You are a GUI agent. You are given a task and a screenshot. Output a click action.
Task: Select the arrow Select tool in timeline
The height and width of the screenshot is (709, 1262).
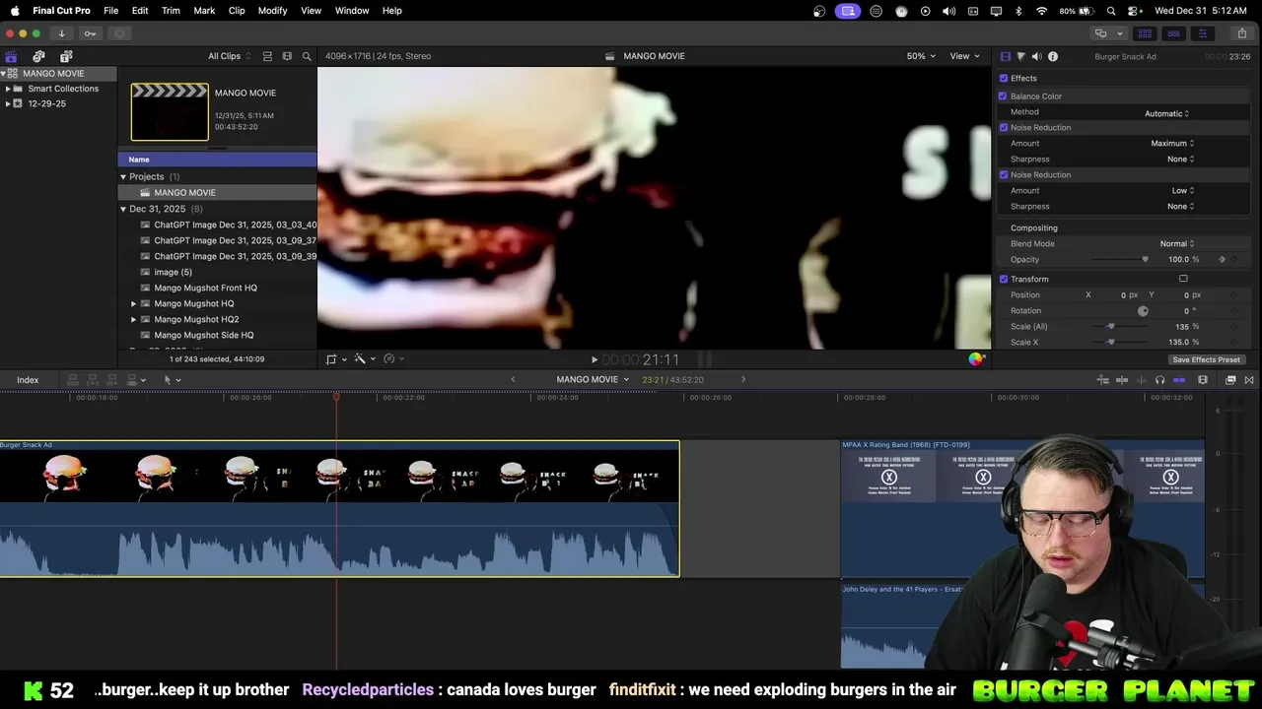pos(168,380)
